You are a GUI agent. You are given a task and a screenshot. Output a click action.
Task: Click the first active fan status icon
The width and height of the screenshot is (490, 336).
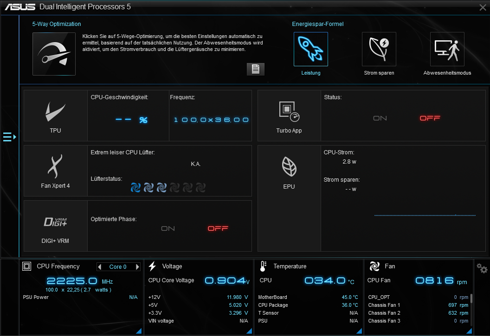135,188
